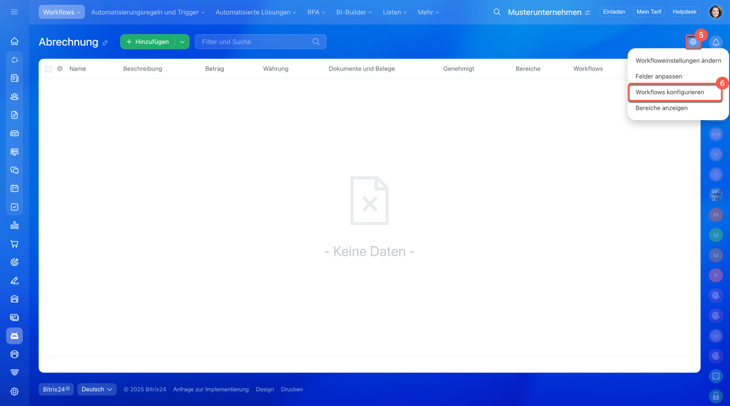Open the tasks checkmark icon in sidebar

coord(14,207)
